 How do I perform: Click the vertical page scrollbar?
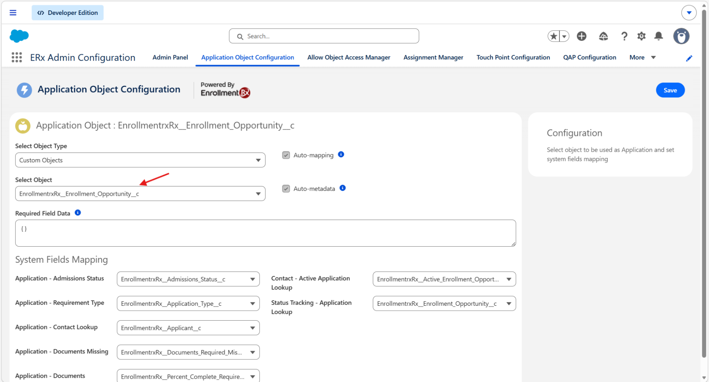pyautogui.click(x=704, y=184)
